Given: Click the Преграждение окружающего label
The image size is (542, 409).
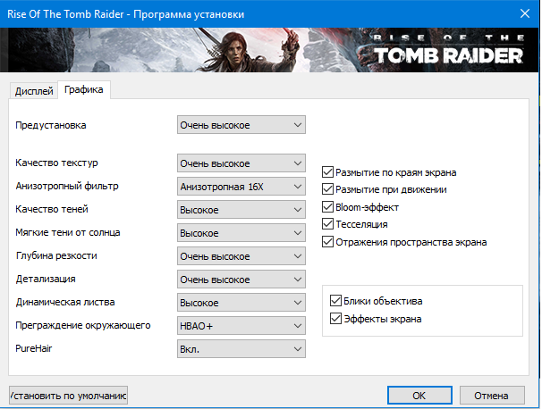Looking at the screenshot, I should [x=83, y=325].
